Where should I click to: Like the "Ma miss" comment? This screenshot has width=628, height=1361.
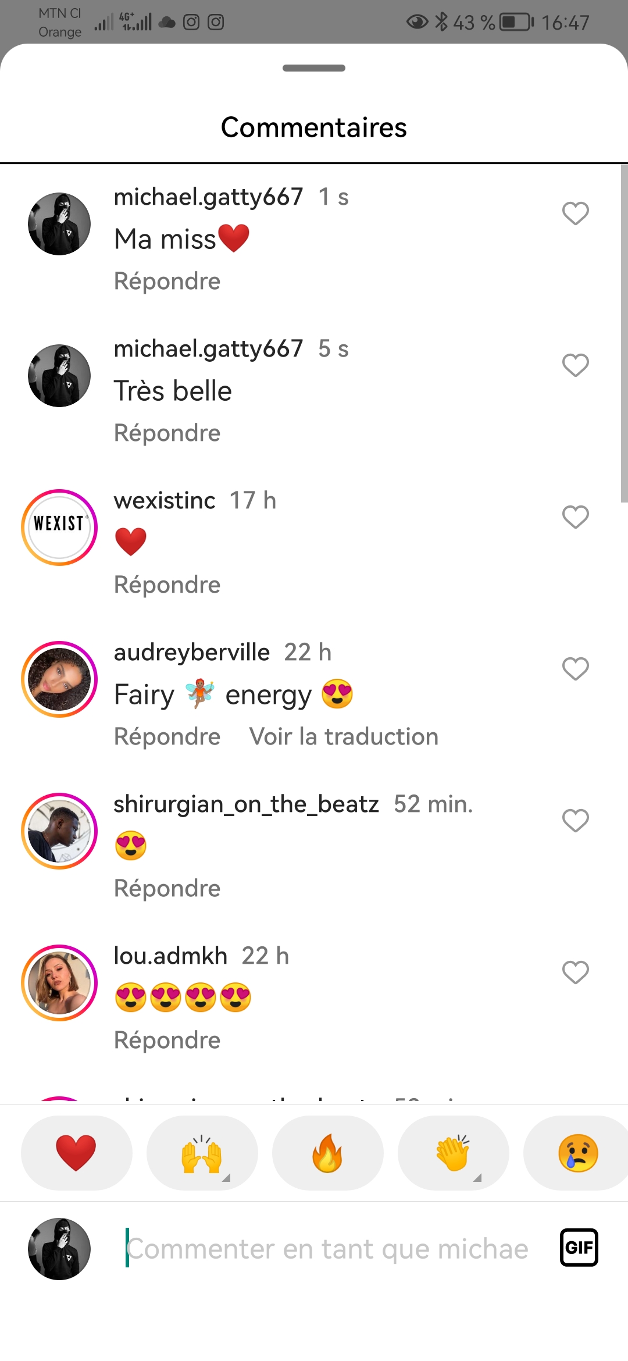575,213
